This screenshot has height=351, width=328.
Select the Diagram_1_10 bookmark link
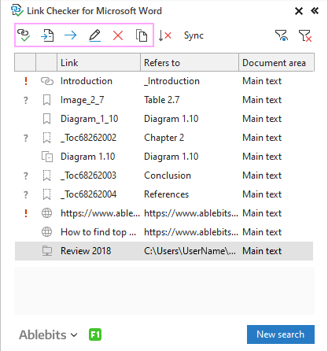[90, 119]
